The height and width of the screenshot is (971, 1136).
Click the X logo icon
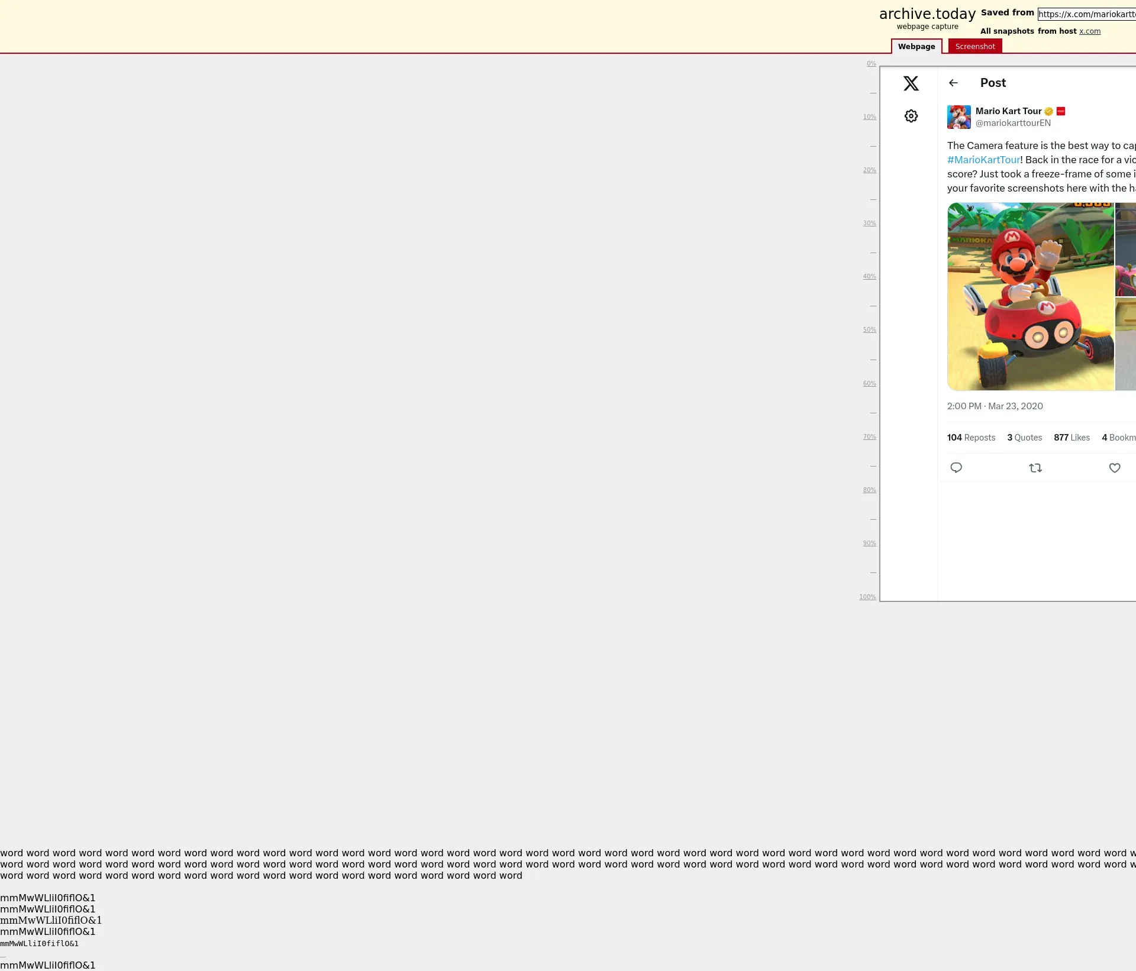pos(911,83)
